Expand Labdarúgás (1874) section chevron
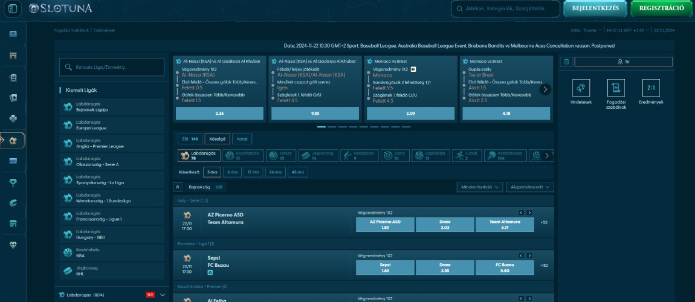The width and height of the screenshot is (695, 302). click(x=162, y=295)
